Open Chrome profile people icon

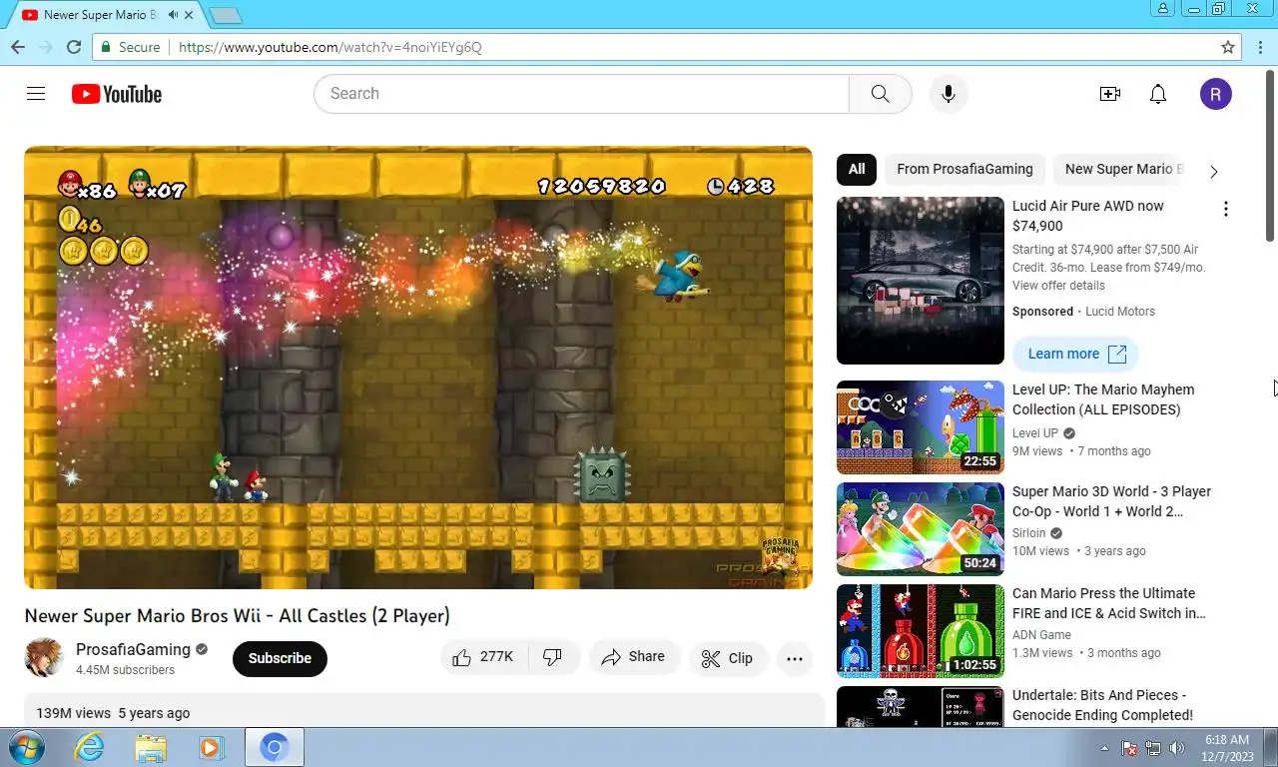click(x=1163, y=8)
